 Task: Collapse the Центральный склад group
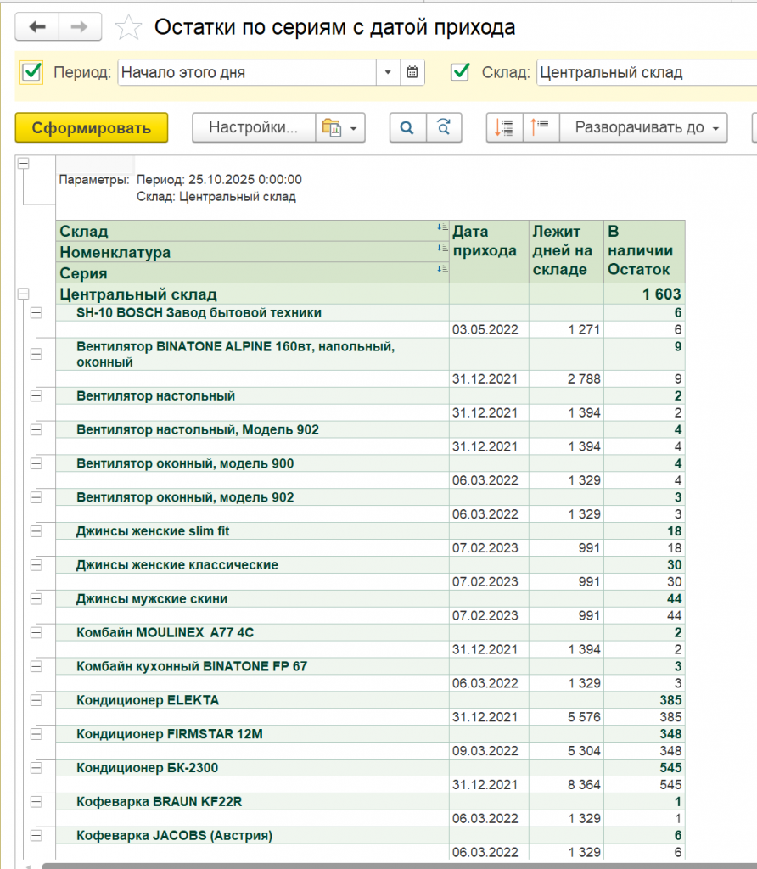click(x=23, y=294)
